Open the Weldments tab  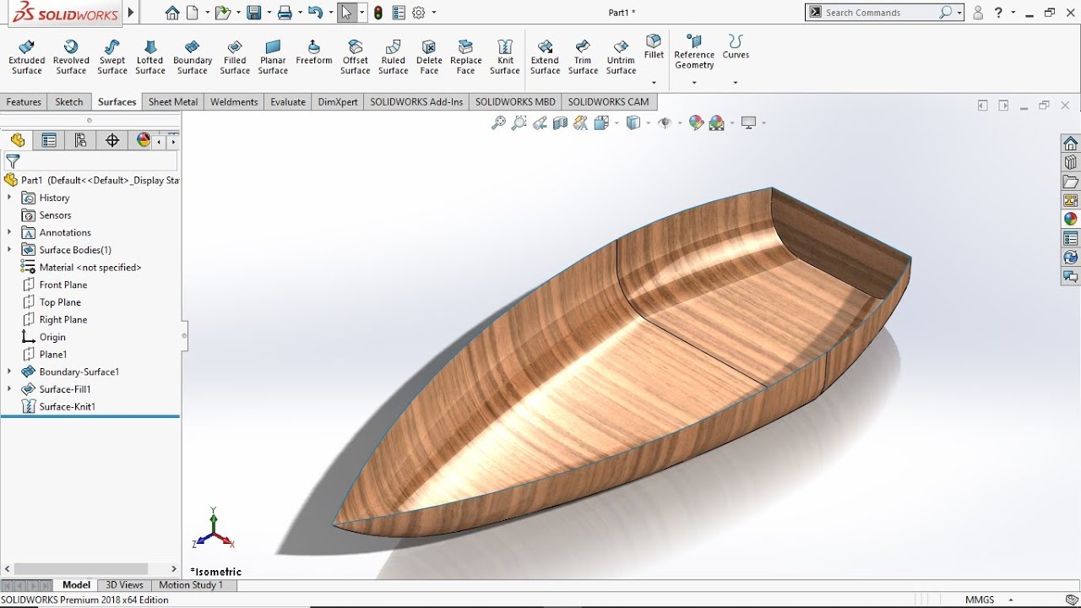click(234, 102)
